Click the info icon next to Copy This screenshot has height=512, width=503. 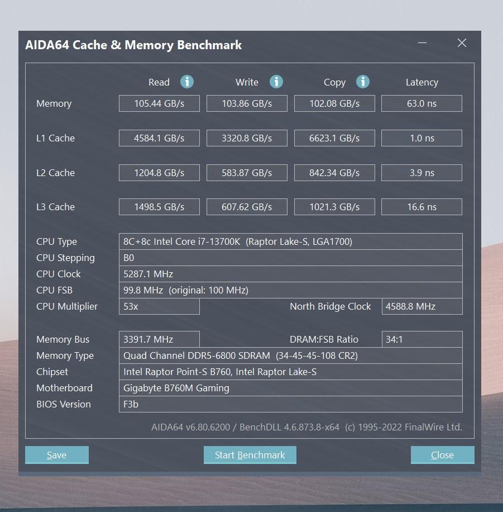(363, 82)
